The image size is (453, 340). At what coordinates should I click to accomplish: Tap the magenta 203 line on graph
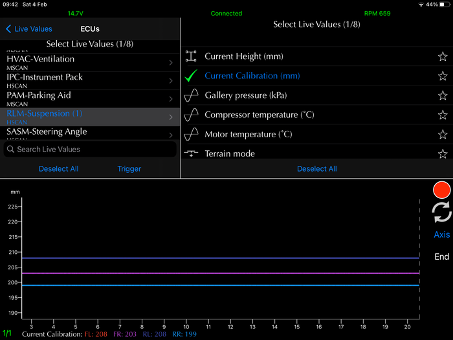221,273
